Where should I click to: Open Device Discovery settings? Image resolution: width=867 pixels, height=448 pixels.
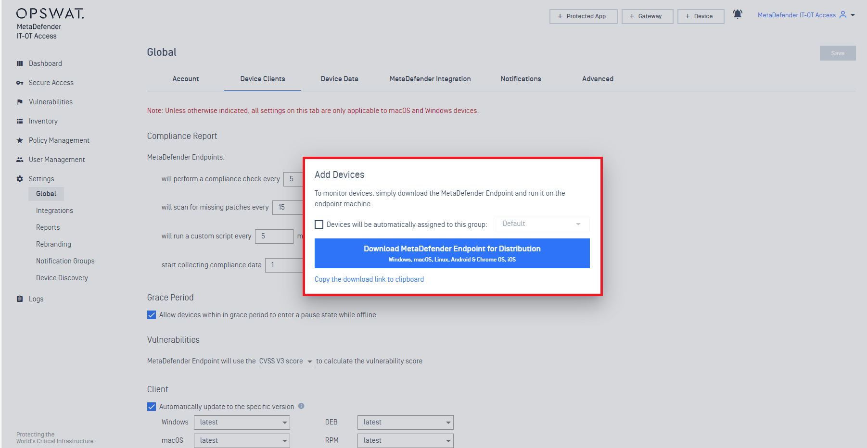(62, 278)
